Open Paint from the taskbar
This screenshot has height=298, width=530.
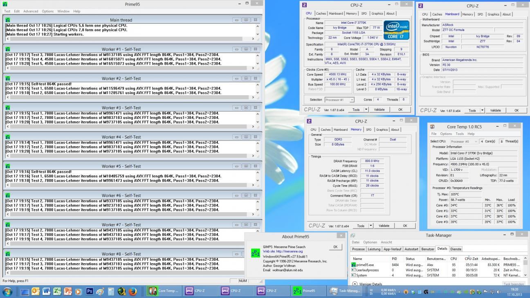pos(100,291)
